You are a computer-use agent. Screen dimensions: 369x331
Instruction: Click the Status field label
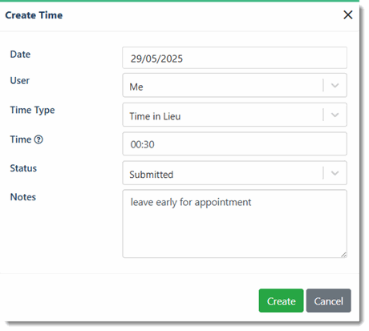pyautogui.click(x=23, y=168)
